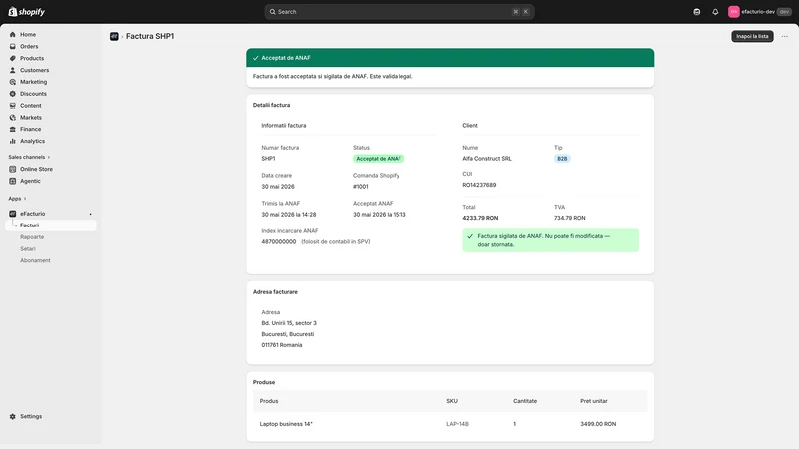Click the send time 30 mai 2026 la 14:28
This screenshot has height=449, width=799.
[289, 215]
